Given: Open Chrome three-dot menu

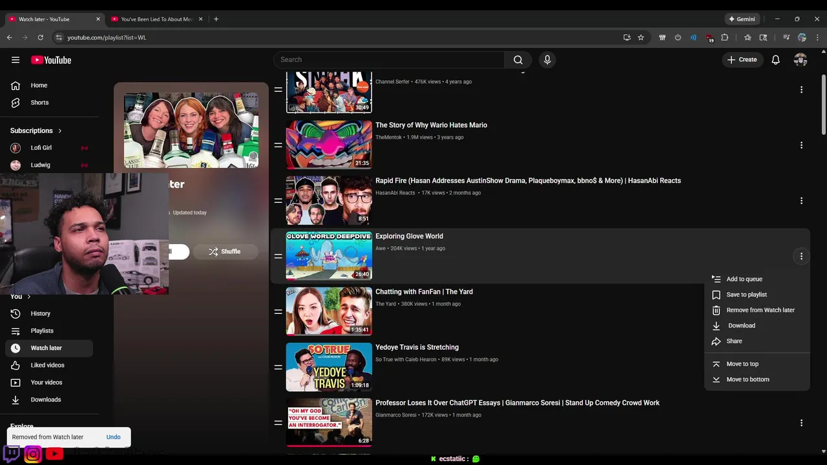Looking at the screenshot, I should pyautogui.click(x=817, y=37).
